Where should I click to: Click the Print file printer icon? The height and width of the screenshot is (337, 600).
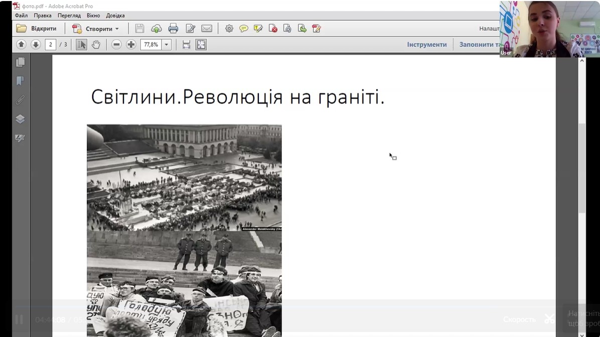pos(173,29)
